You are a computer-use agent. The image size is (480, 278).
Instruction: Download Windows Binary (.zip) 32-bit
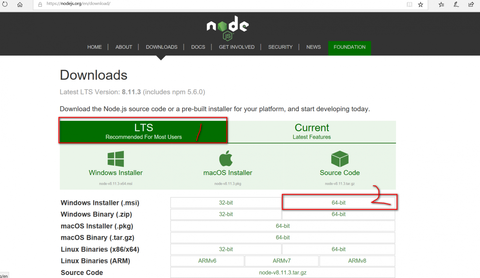226,214
